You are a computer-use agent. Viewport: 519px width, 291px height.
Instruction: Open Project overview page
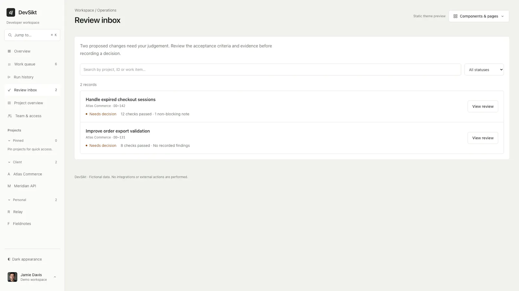point(32,103)
